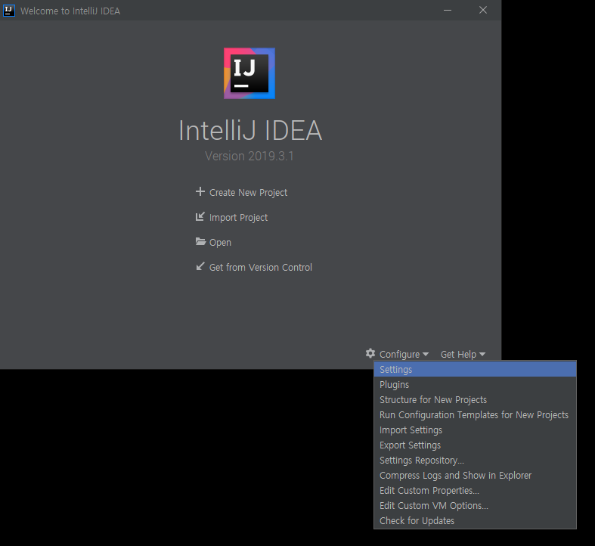The height and width of the screenshot is (546, 595).
Task: Expand the Get Help dropdown
Action: point(463,354)
